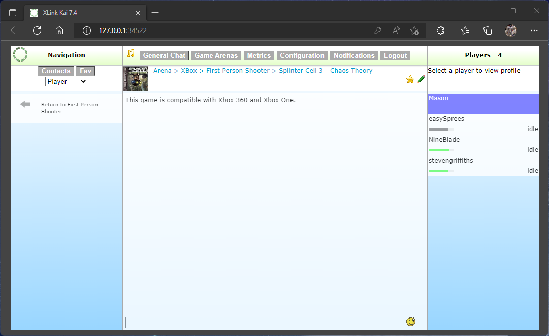Click the Contacts button

(56, 71)
